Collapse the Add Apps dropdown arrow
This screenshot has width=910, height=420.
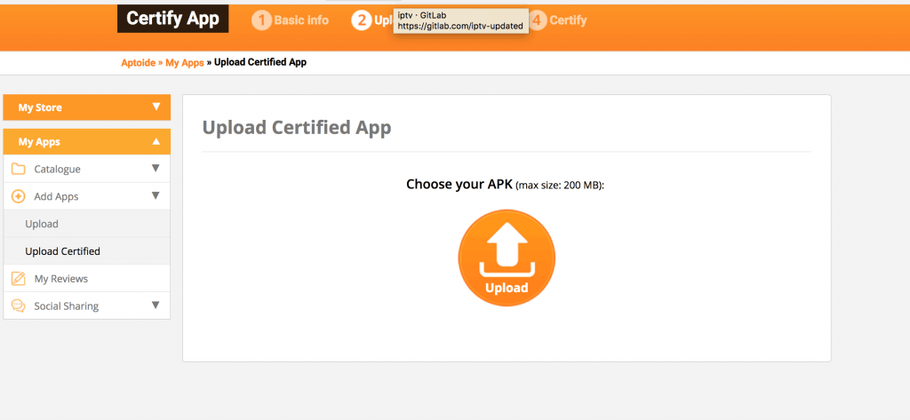click(155, 195)
